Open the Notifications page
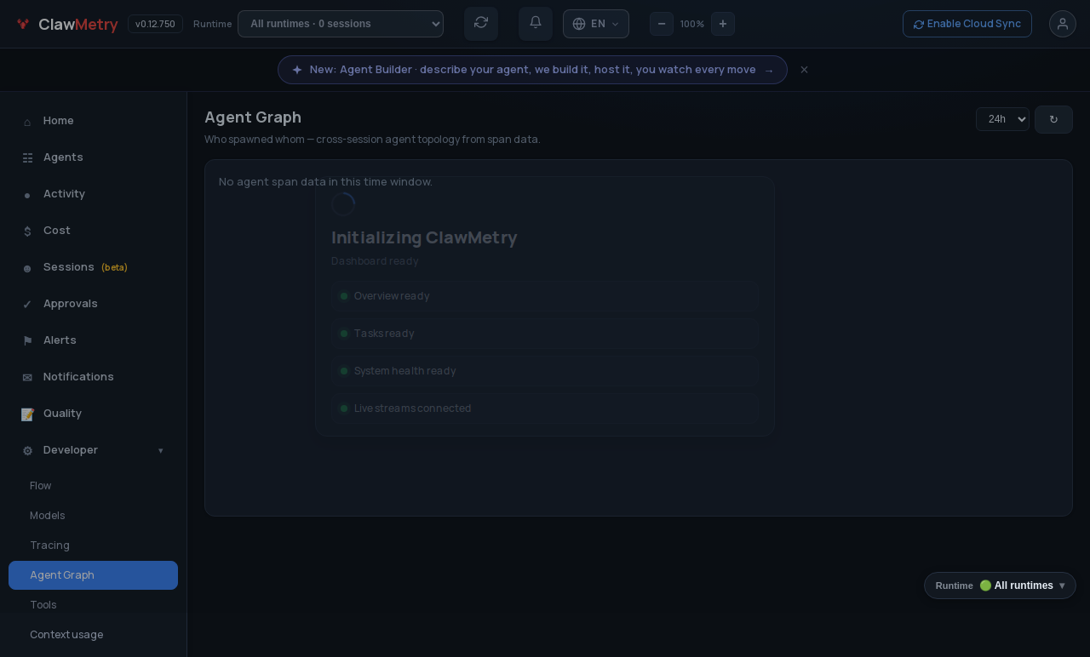 pos(93,377)
